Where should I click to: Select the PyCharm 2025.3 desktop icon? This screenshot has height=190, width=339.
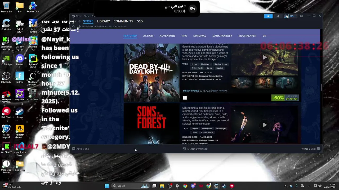tap(33, 61)
